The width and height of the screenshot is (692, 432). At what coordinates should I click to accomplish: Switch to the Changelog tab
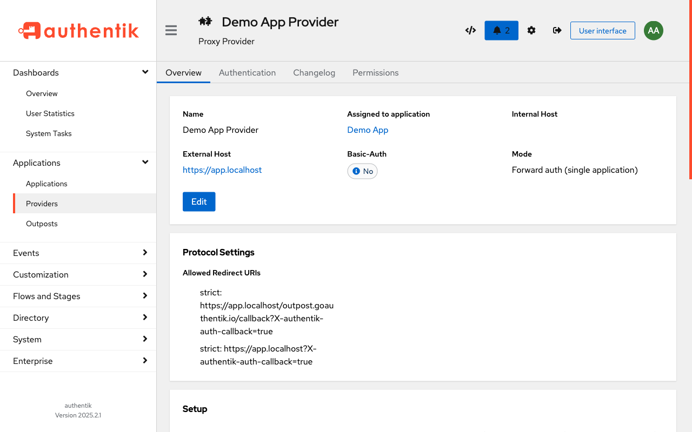314,72
